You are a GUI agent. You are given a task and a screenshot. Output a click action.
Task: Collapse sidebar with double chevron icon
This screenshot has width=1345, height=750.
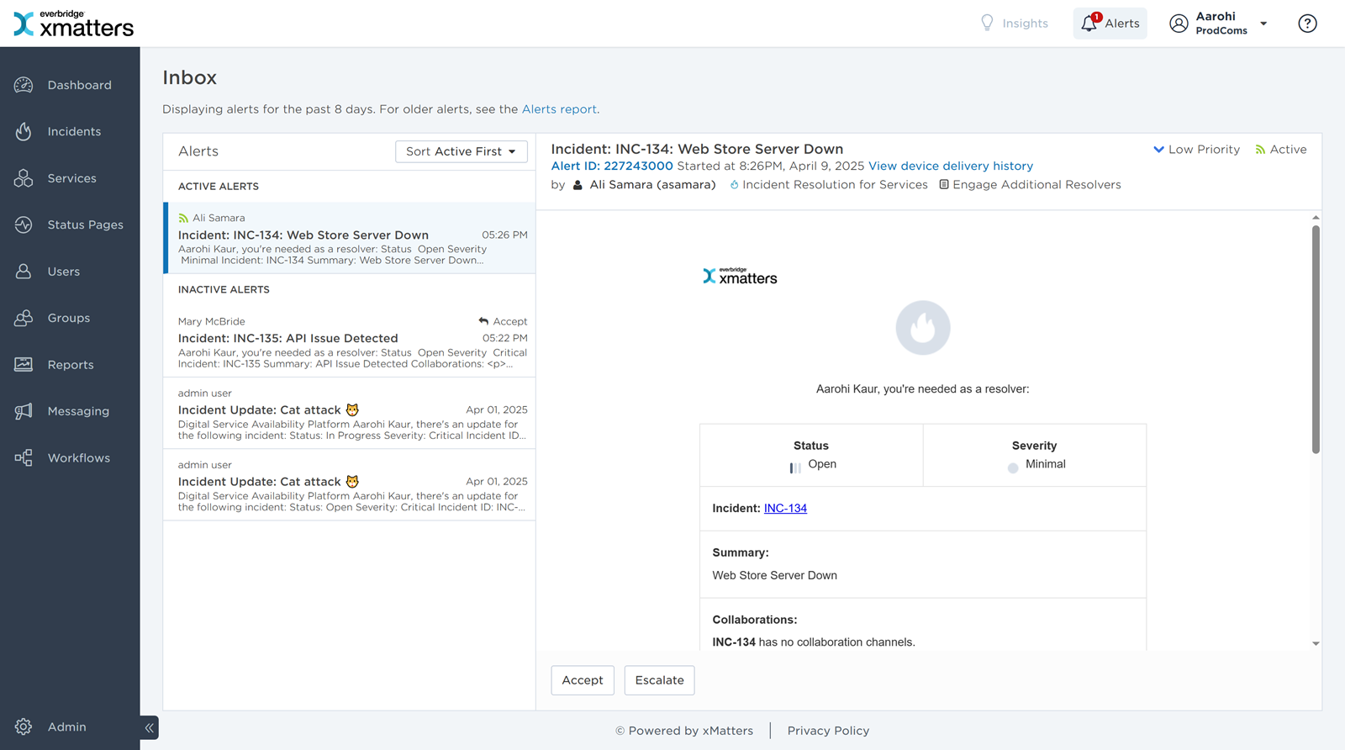coord(149,728)
